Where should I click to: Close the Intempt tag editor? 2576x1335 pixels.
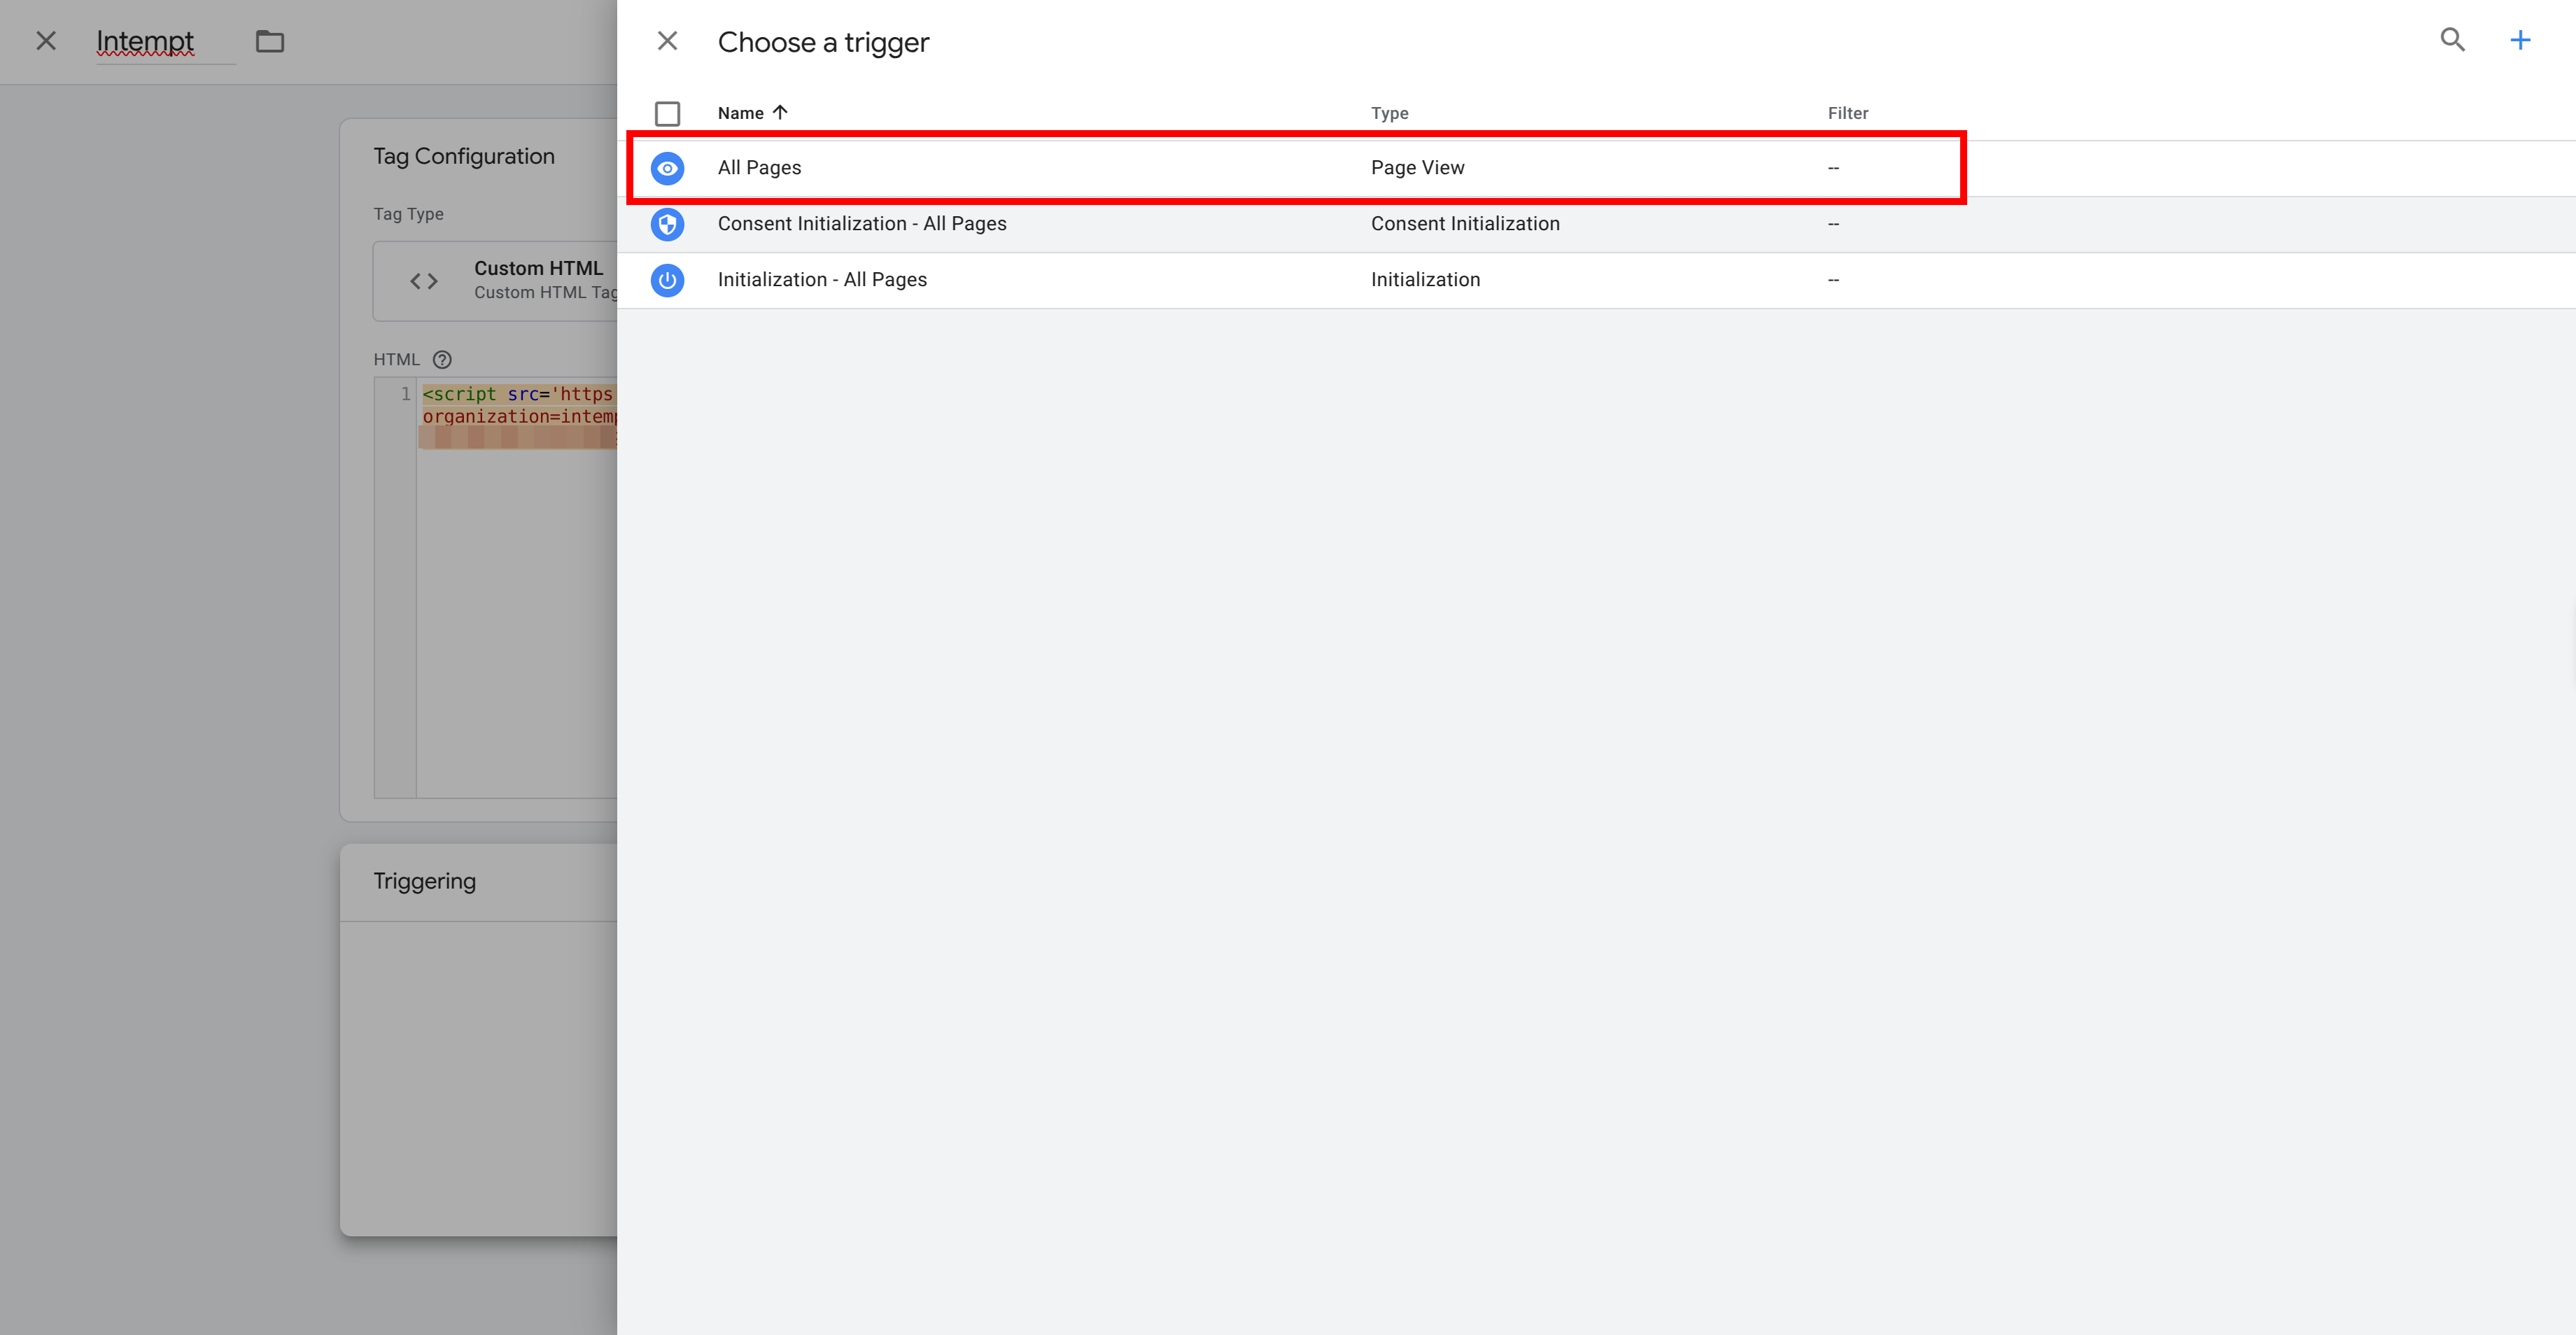coord(46,41)
